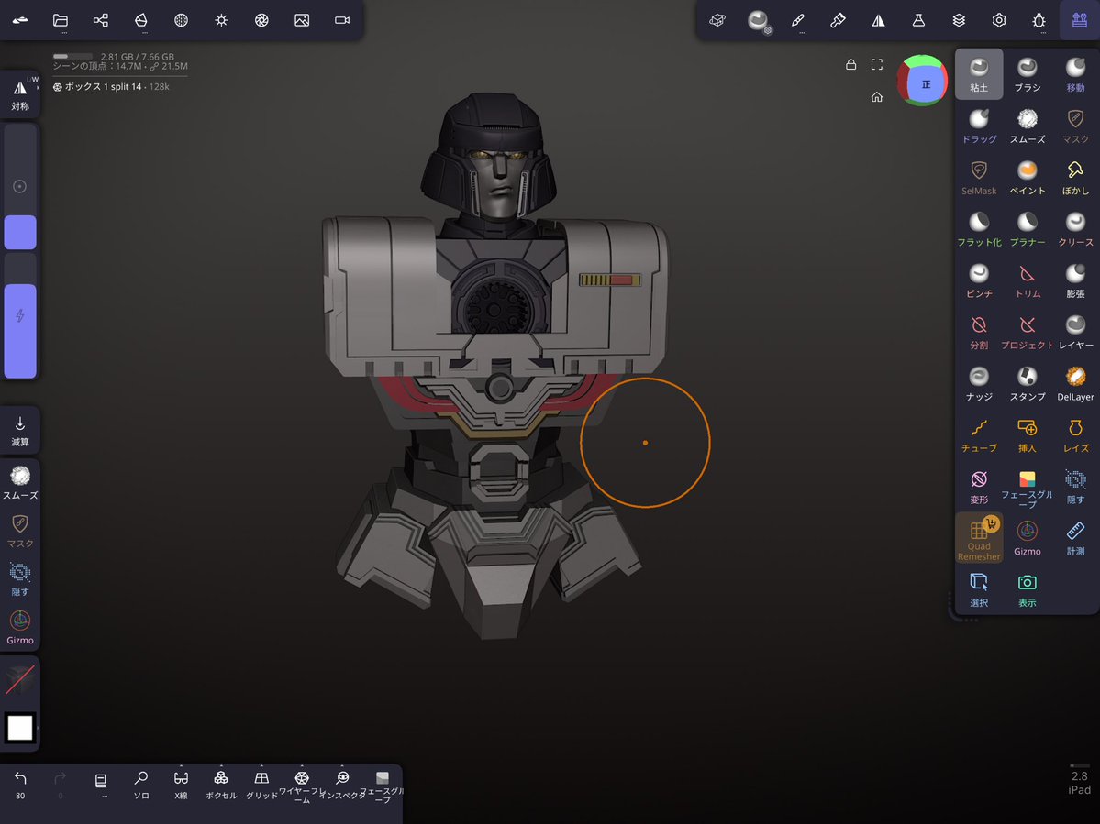The image size is (1100, 824).
Task: Select the Gizmo tool in right panel
Action: tap(1027, 538)
